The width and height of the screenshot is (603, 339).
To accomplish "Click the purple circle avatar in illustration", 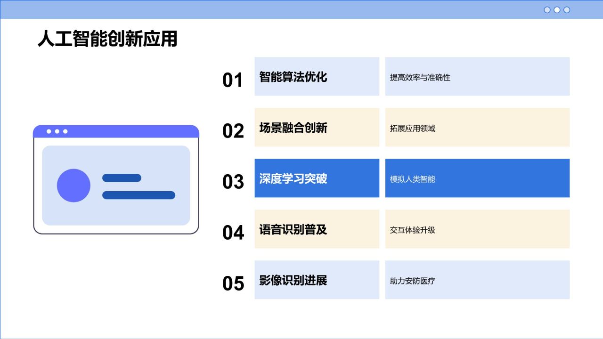I will (x=73, y=186).
